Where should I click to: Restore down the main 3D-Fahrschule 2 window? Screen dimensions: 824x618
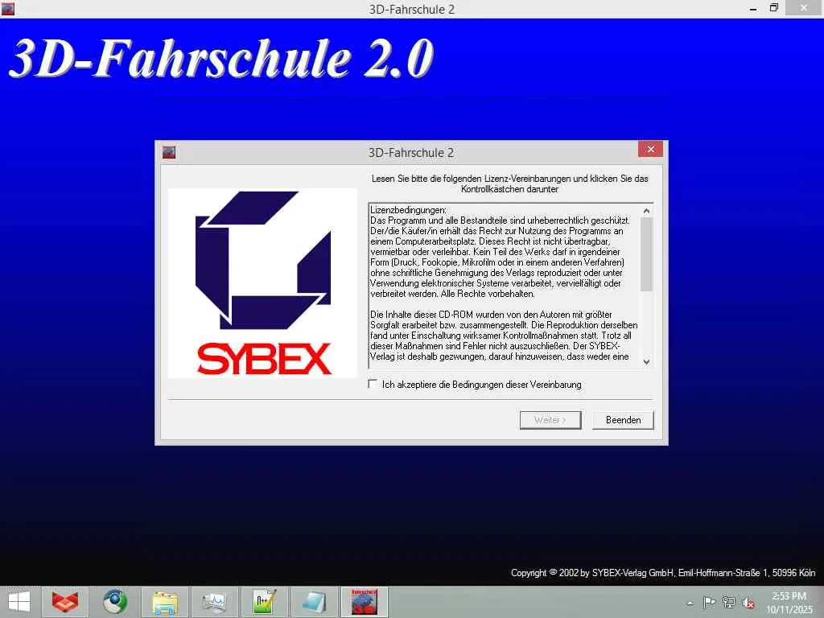(773, 8)
